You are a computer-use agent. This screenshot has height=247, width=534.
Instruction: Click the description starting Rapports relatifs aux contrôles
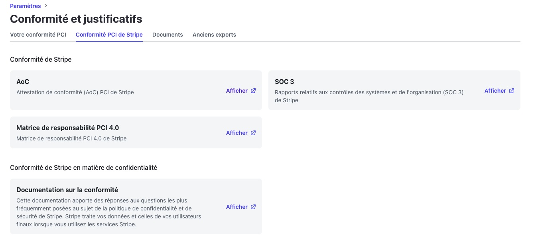(x=369, y=96)
